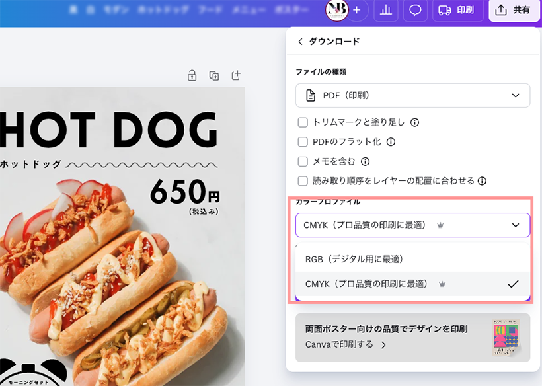Check the メモを含む option
542x386 pixels.
[x=303, y=161]
